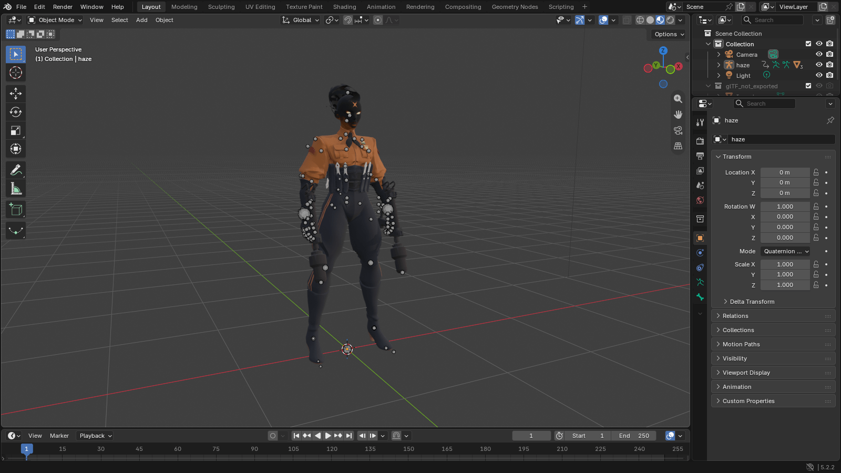The image size is (841, 473).
Task: Switch orthographic/perspective grid icon
Action: 678,146
